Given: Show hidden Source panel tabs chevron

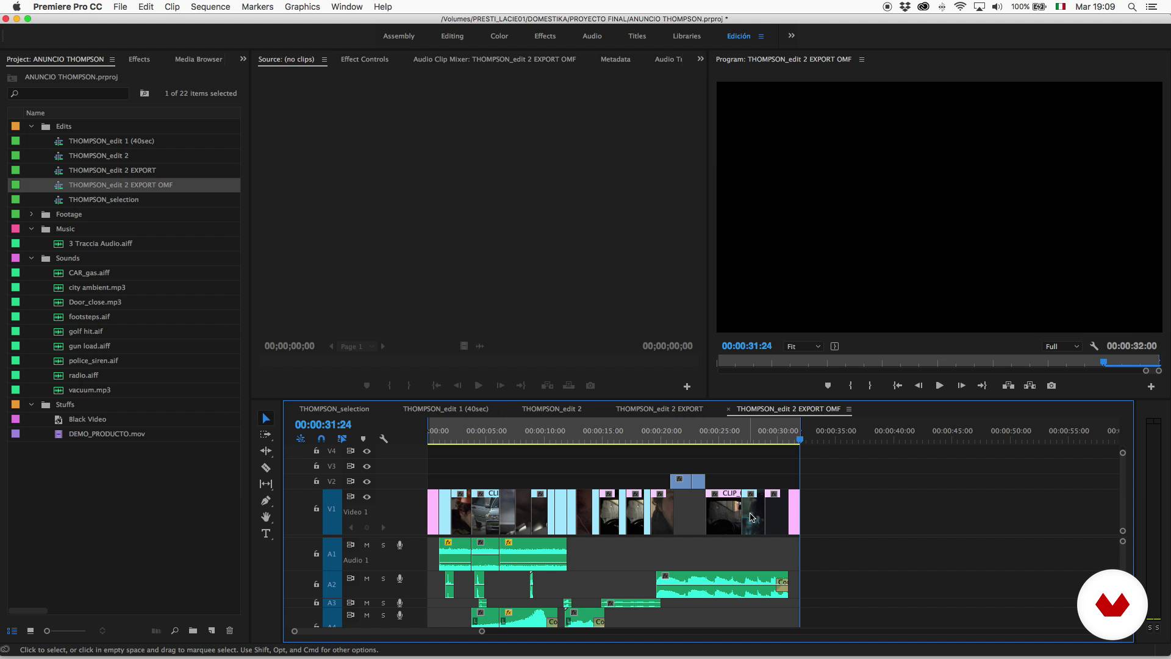Looking at the screenshot, I should (x=700, y=59).
